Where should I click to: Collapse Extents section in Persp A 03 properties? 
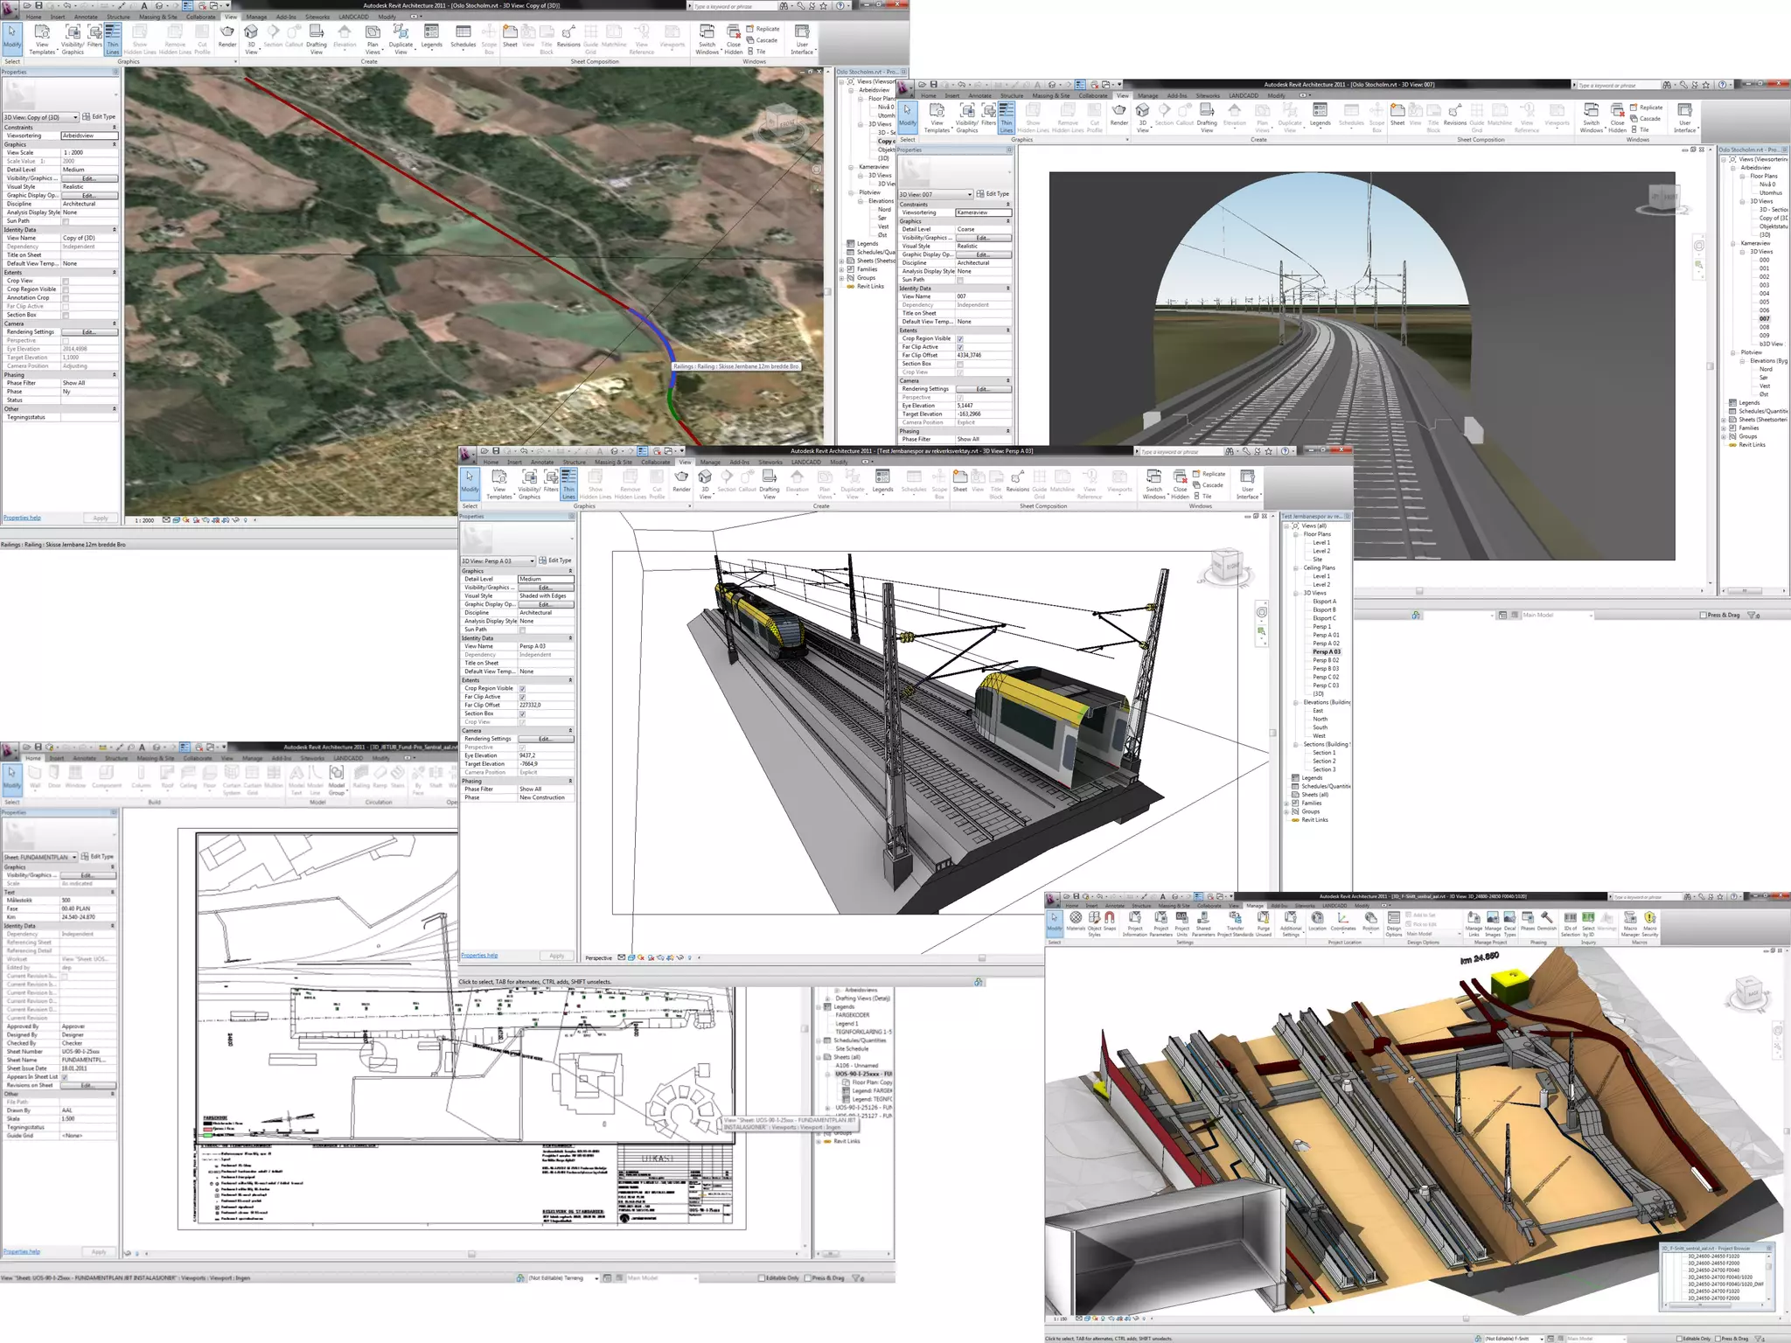point(570,680)
